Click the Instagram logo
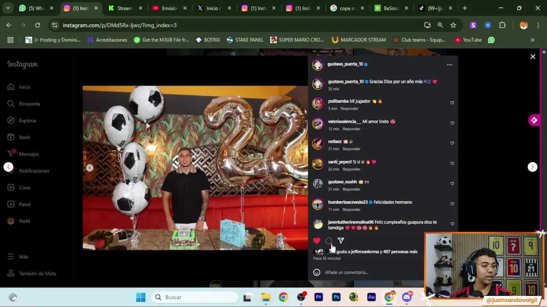 click(22, 64)
